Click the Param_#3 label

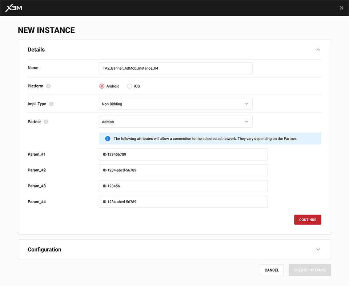pyautogui.click(x=37, y=186)
